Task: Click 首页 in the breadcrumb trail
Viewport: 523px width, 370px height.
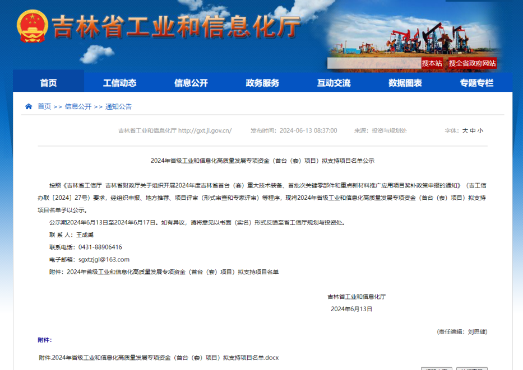Action: pos(44,106)
